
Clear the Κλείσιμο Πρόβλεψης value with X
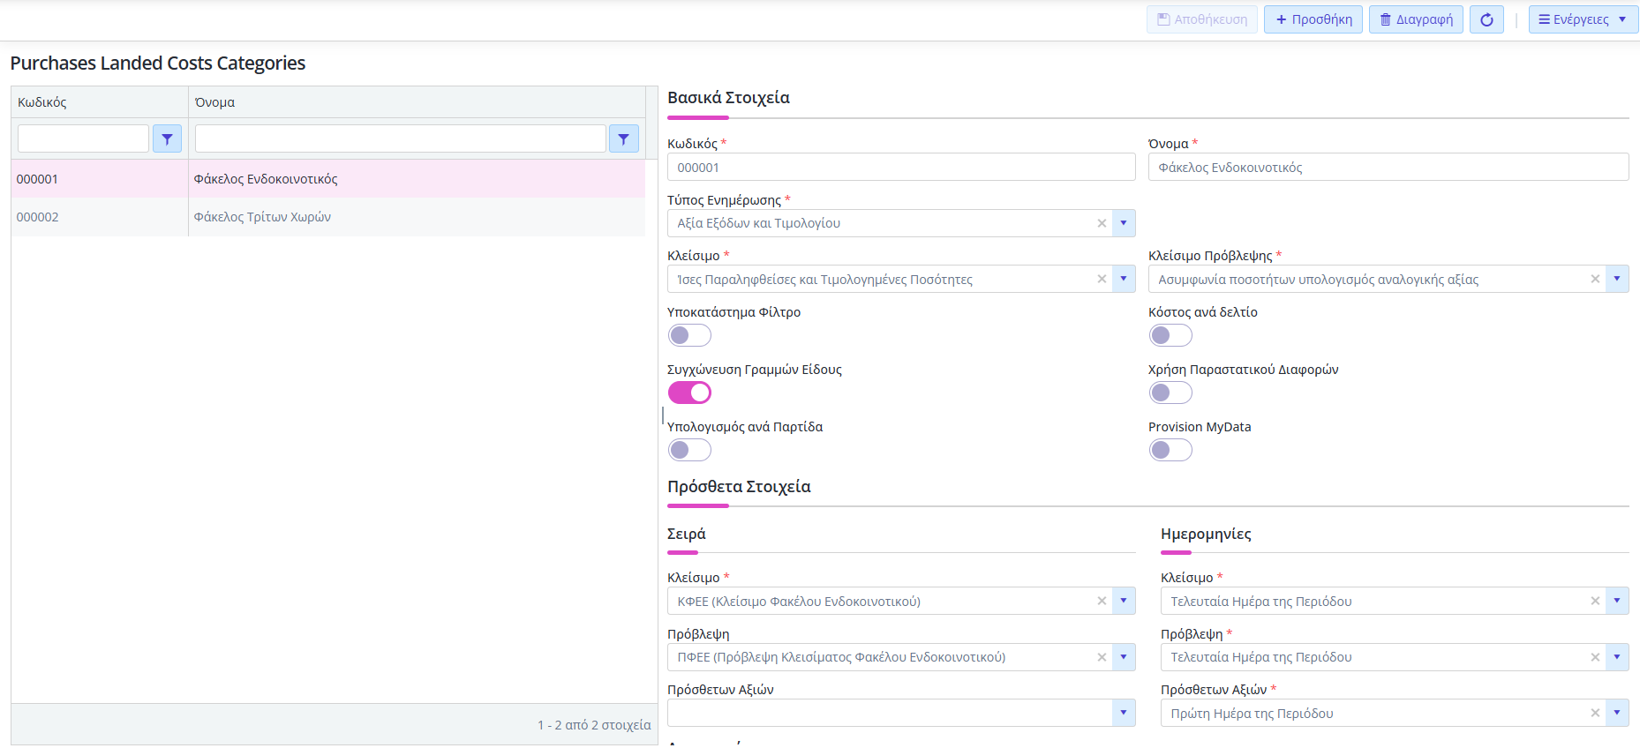[1595, 279]
